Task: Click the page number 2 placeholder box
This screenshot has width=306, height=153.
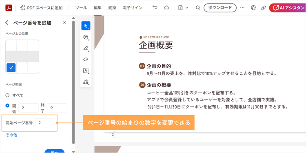Action: (113, 135)
